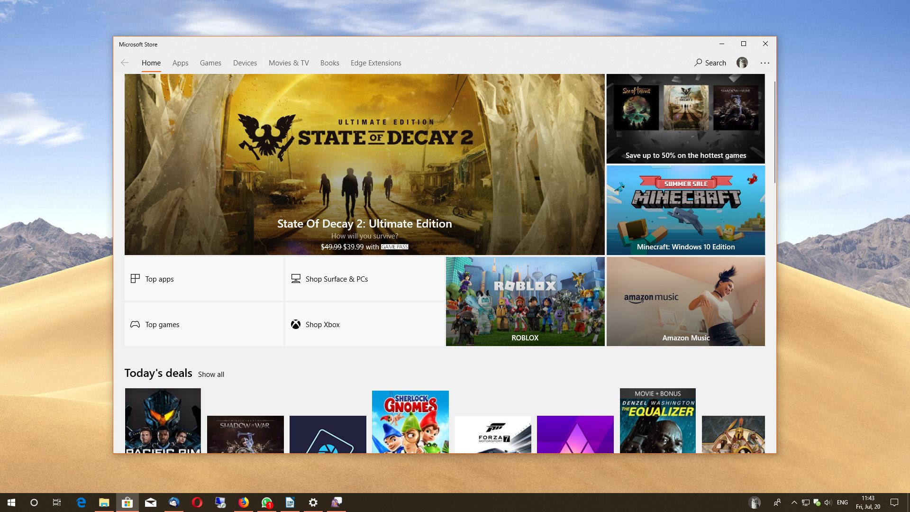Image resolution: width=910 pixels, height=512 pixels.
Task: Click the vertical scrollbar in Microsoft Store
Action: coord(774,133)
